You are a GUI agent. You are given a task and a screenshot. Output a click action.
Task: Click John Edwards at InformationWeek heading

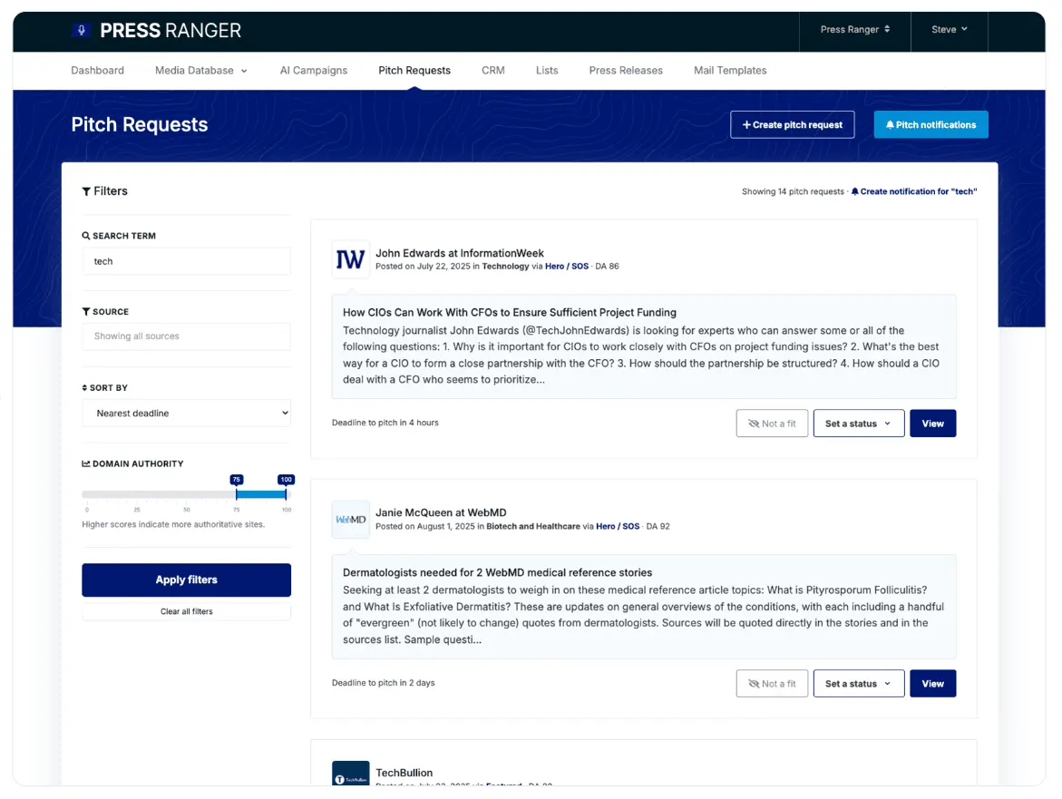pos(459,253)
